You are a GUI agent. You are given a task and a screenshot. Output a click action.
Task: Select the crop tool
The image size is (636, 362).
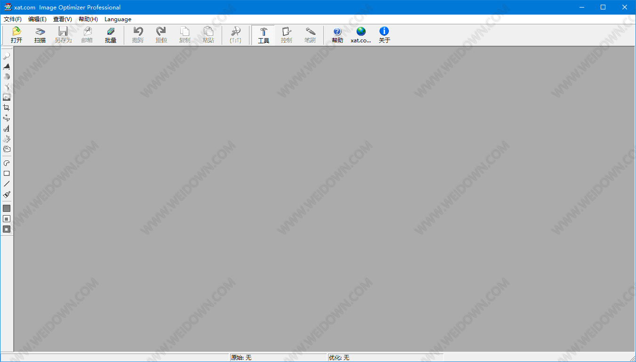coord(7,108)
